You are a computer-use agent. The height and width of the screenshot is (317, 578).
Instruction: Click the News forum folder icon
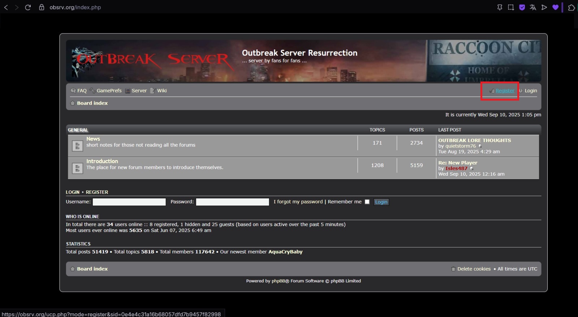coord(77,146)
